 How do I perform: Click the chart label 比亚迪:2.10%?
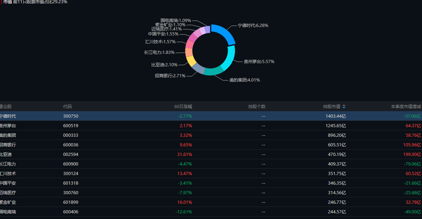click(x=164, y=65)
